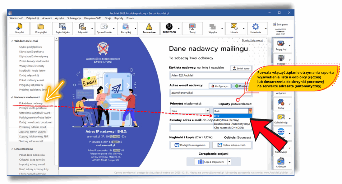The image size is (342, 184).
Task: Click the left tree panel scrollbar up arrow
Action: [57, 39]
